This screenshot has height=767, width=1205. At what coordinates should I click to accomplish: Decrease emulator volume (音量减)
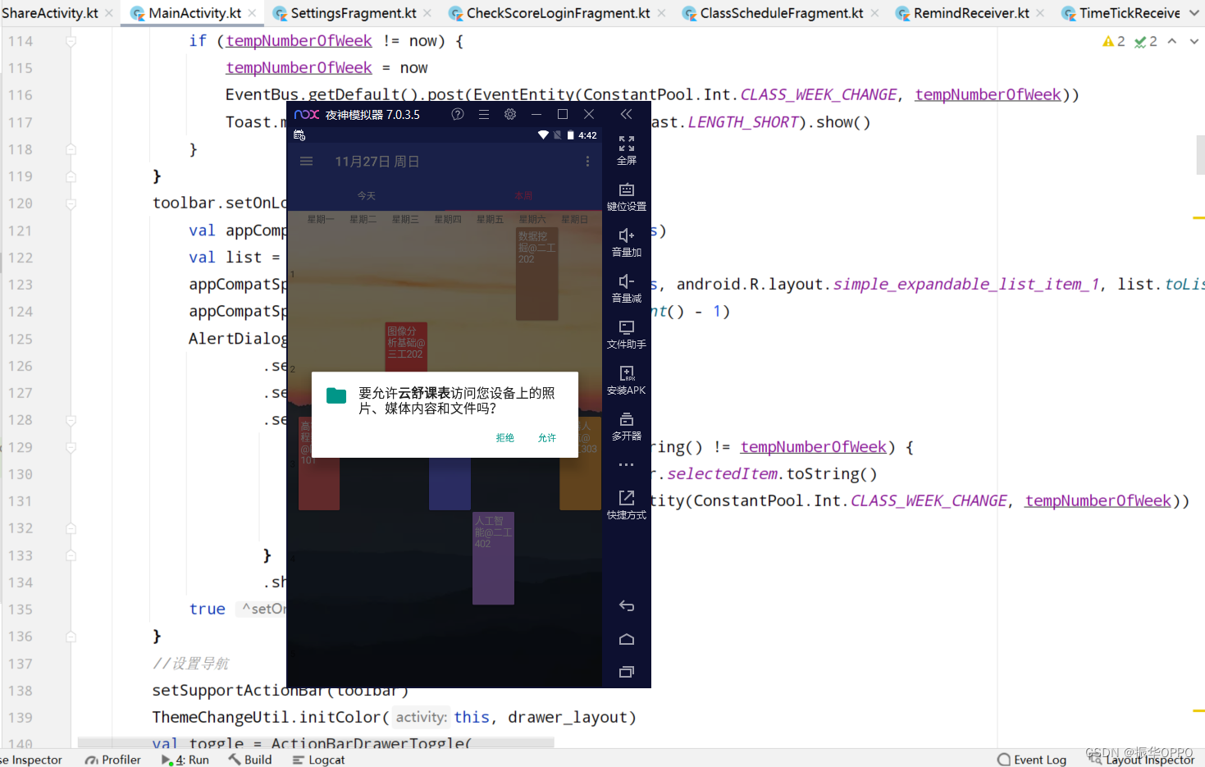[x=627, y=289]
